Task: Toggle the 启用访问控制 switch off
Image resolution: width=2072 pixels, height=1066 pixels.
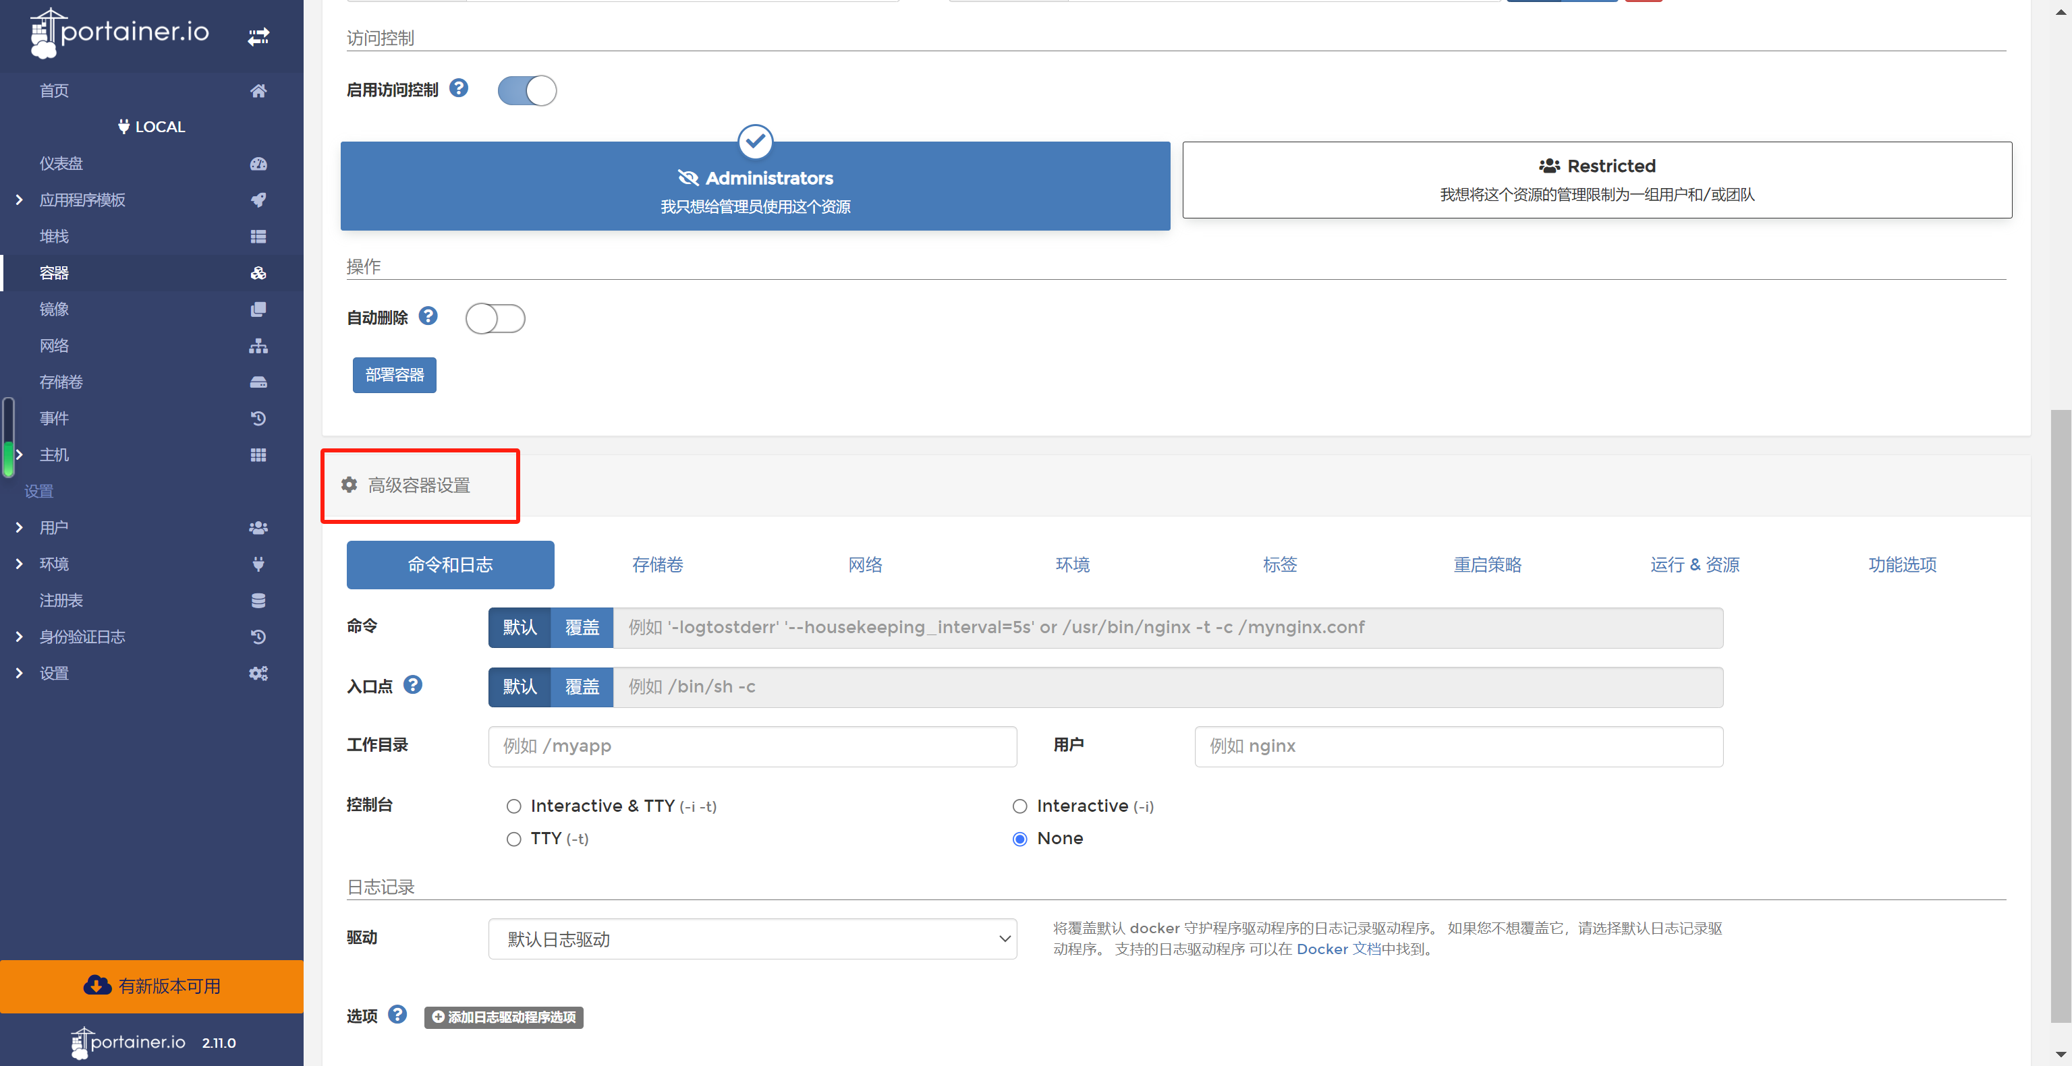Action: pos(527,91)
